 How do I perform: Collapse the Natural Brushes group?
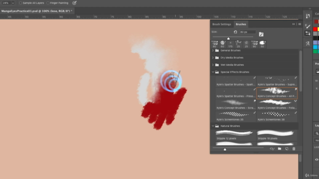(213, 126)
